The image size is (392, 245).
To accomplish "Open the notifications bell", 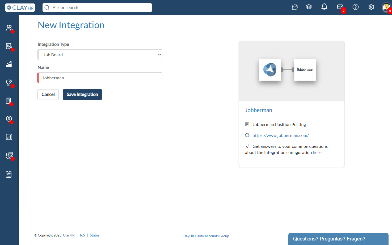I will (324, 7).
